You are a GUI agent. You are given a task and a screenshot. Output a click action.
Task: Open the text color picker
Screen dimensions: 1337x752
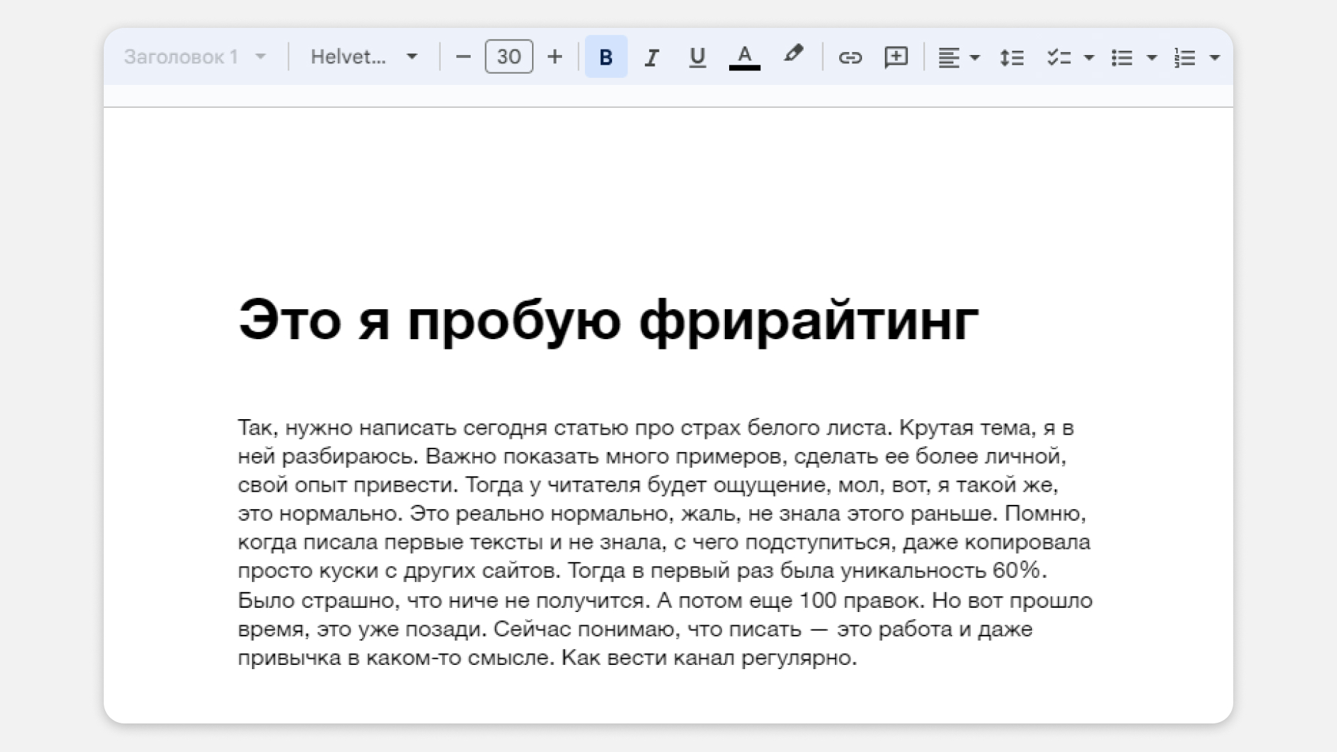(744, 57)
